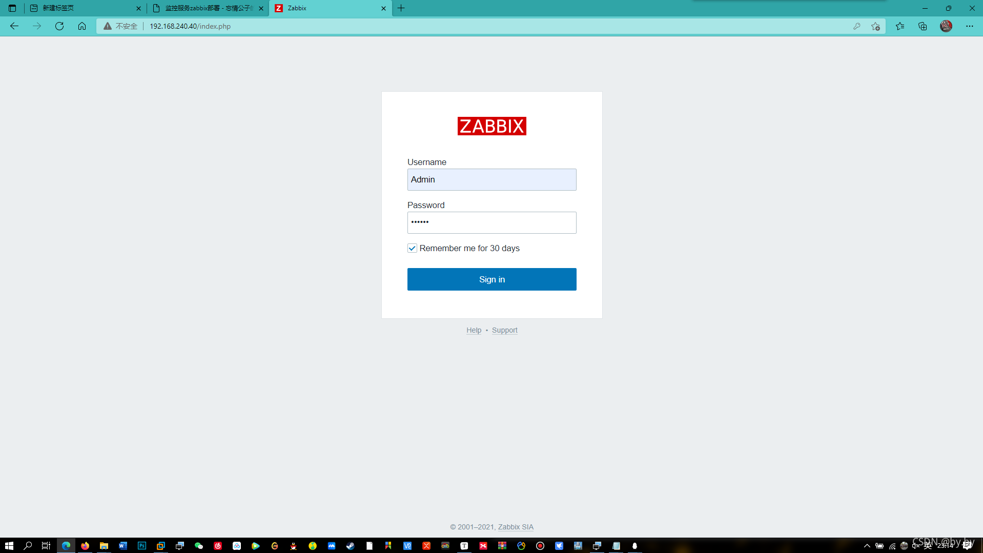
Task: Click the muted volume tray icon
Action: 916,546
